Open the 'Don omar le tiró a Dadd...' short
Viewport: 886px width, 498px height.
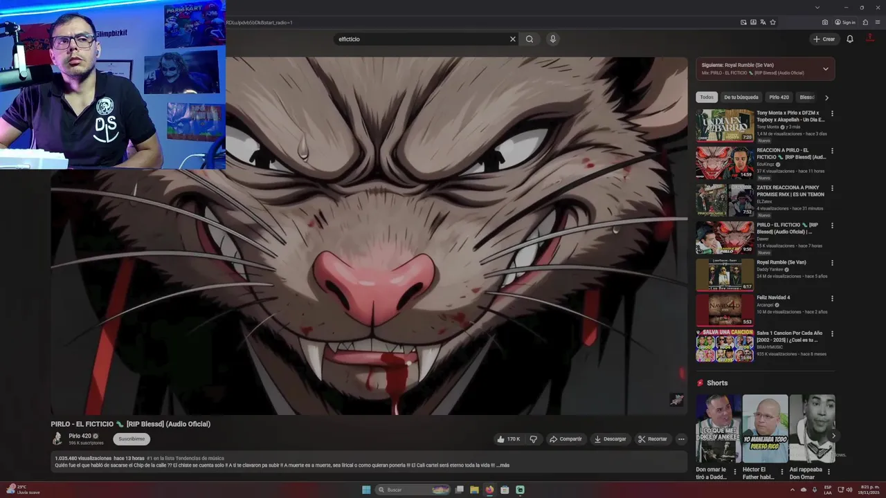point(718,429)
